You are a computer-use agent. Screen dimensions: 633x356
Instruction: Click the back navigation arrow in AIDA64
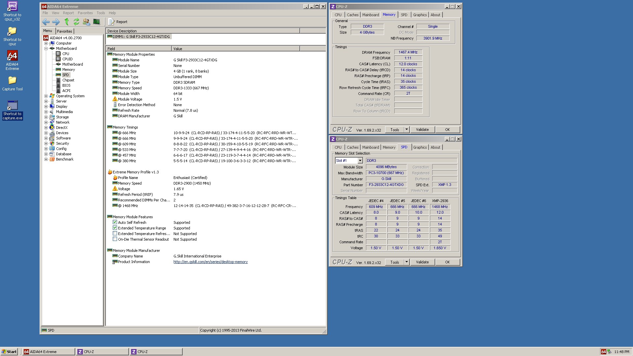tap(46, 22)
